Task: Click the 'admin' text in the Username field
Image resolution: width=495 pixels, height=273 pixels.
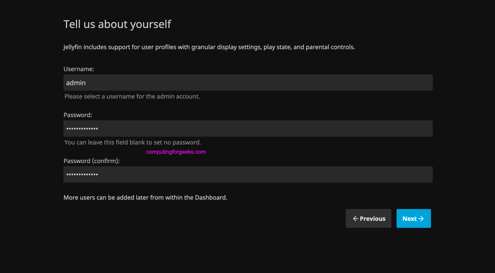Action: click(x=76, y=83)
